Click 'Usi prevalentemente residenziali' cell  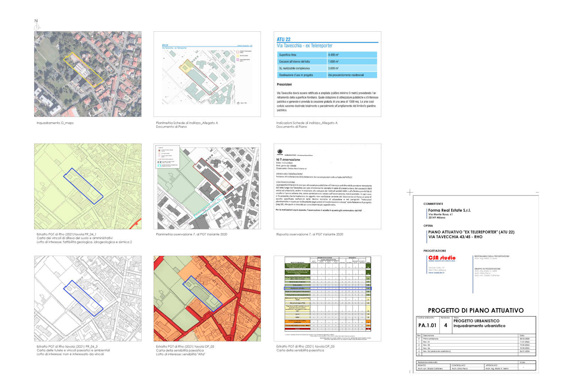[x=352, y=75]
